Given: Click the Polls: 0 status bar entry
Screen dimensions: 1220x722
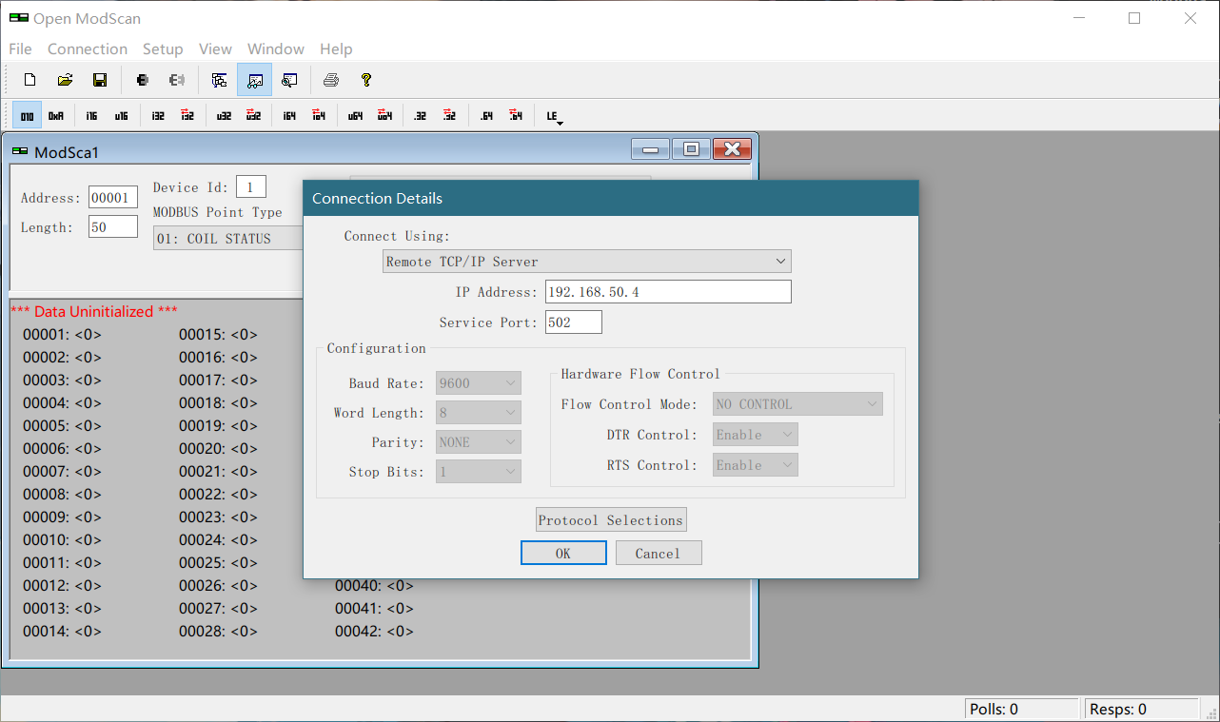Looking at the screenshot, I should click(x=1022, y=709).
